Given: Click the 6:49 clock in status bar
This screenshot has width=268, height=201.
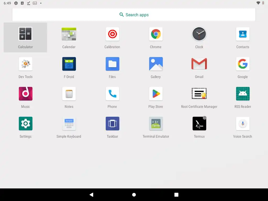Looking at the screenshot, I should click(7, 3).
